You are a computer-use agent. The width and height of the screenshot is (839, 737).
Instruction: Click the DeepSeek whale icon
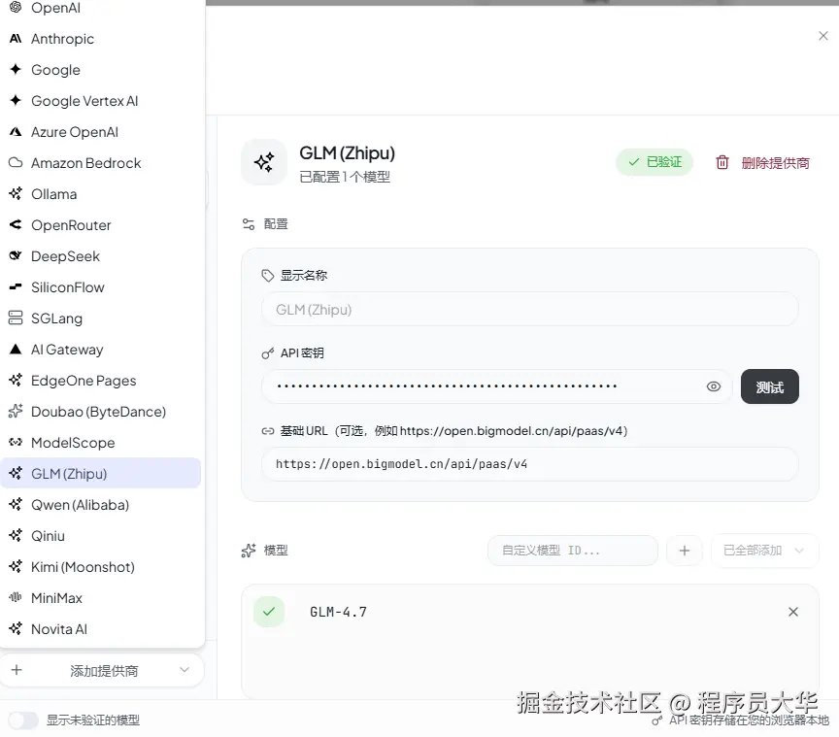16,255
